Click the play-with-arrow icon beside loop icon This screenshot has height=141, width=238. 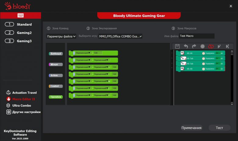click(x=219, y=46)
